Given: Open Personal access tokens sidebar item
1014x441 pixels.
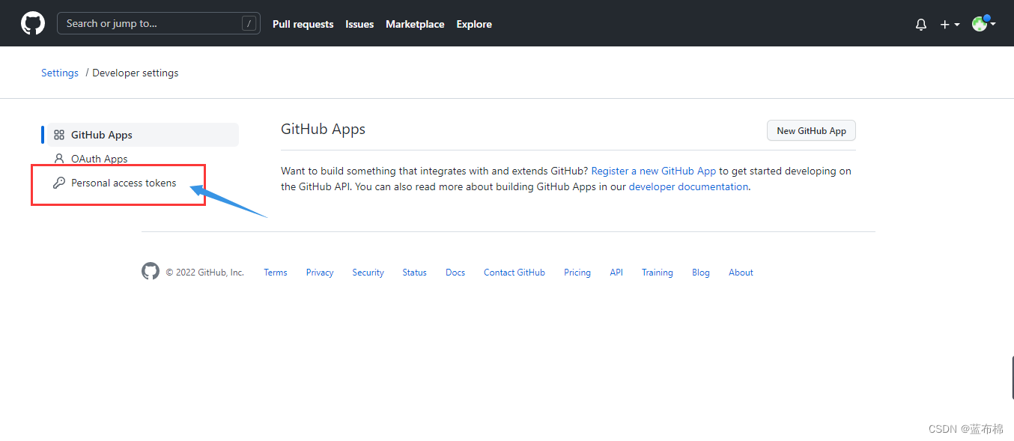Looking at the screenshot, I should coord(143,183).
